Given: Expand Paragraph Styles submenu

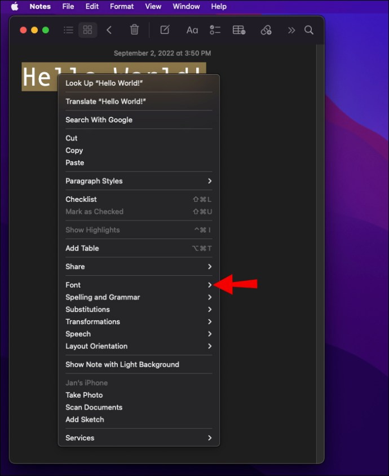Looking at the screenshot, I should [139, 181].
